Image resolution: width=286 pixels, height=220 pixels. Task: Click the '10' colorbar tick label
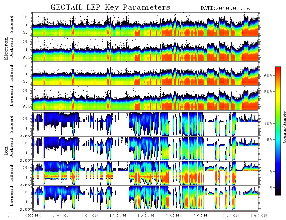pos(269,171)
